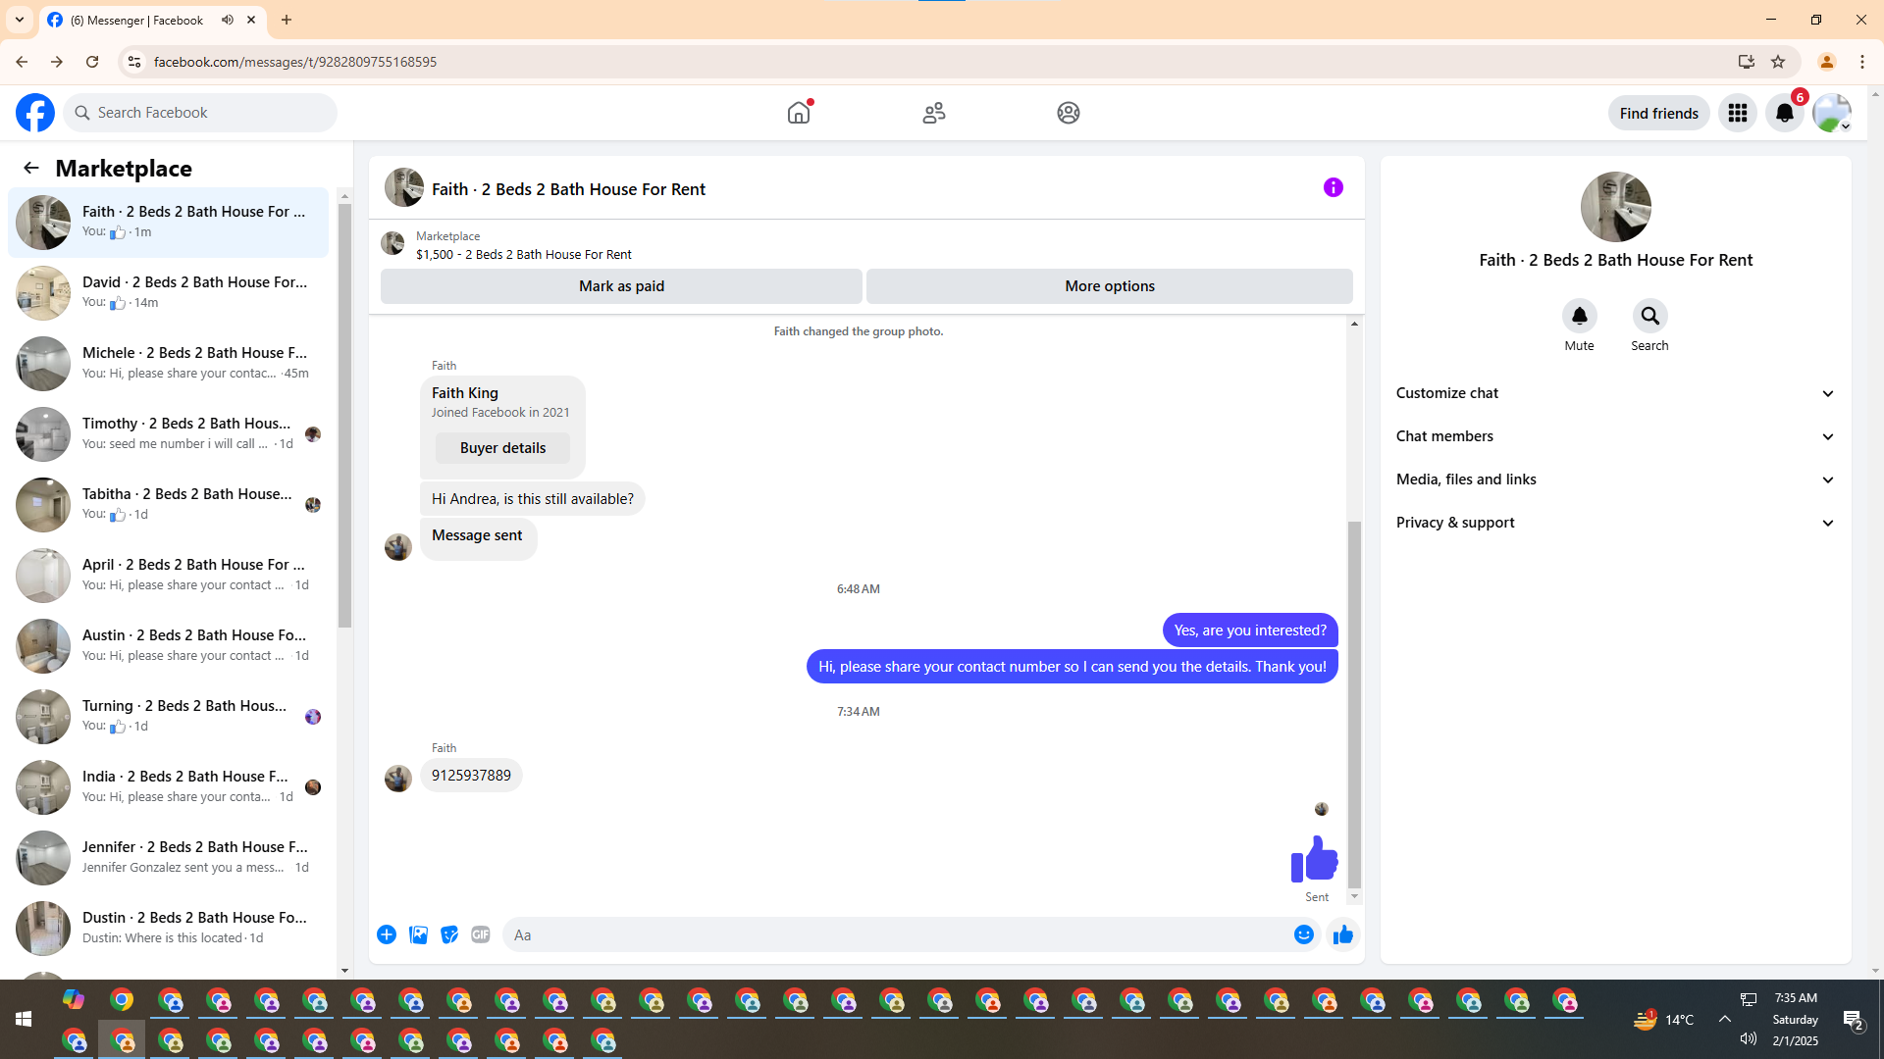The width and height of the screenshot is (1884, 1059).
Task: Send a thumbs-up like
Action: (x=1342, y=934)
